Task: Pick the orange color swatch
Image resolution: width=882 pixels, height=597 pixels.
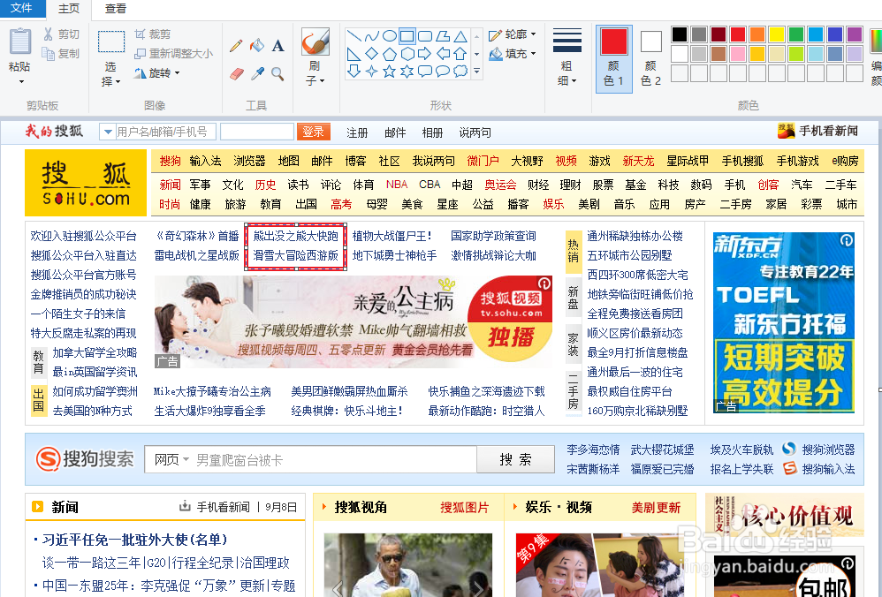Action: [757, 34]
